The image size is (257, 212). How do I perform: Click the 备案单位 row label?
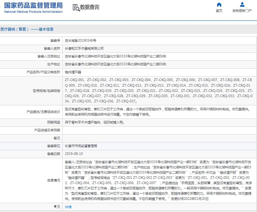pos(54,146)
